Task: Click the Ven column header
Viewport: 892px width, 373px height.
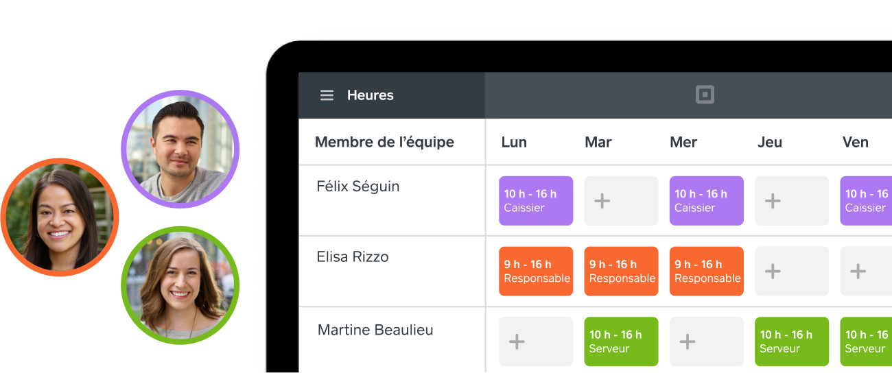Action: (x=856, y=142)
